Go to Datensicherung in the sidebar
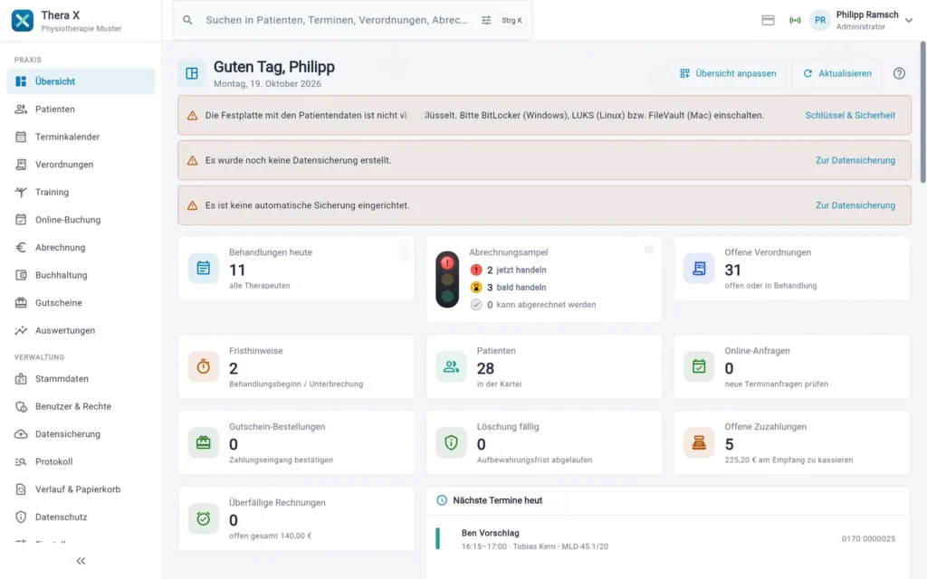 pyautogui.click(x=81, y=434)
